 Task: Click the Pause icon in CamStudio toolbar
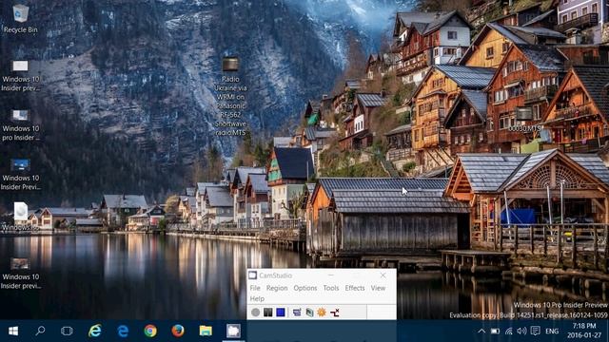[x=268, y=313]
